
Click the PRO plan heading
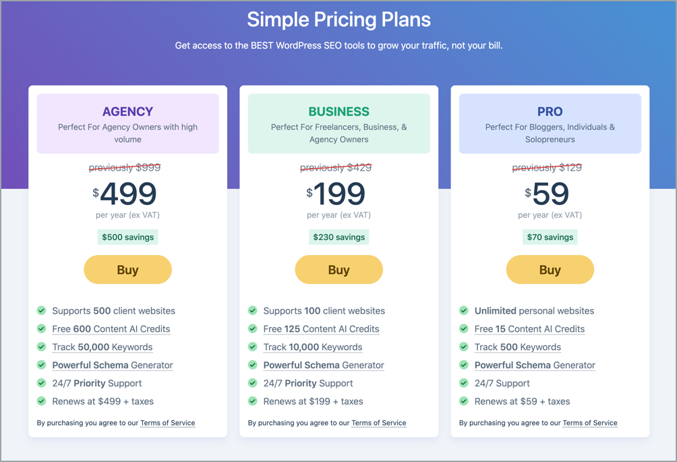click(550, 111)
